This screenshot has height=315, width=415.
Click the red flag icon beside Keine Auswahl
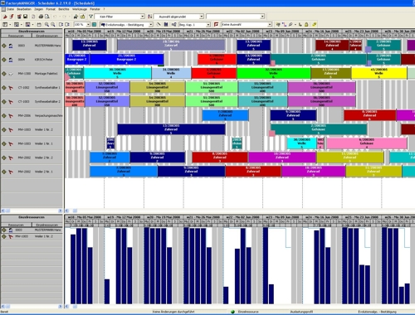[217, 25]
